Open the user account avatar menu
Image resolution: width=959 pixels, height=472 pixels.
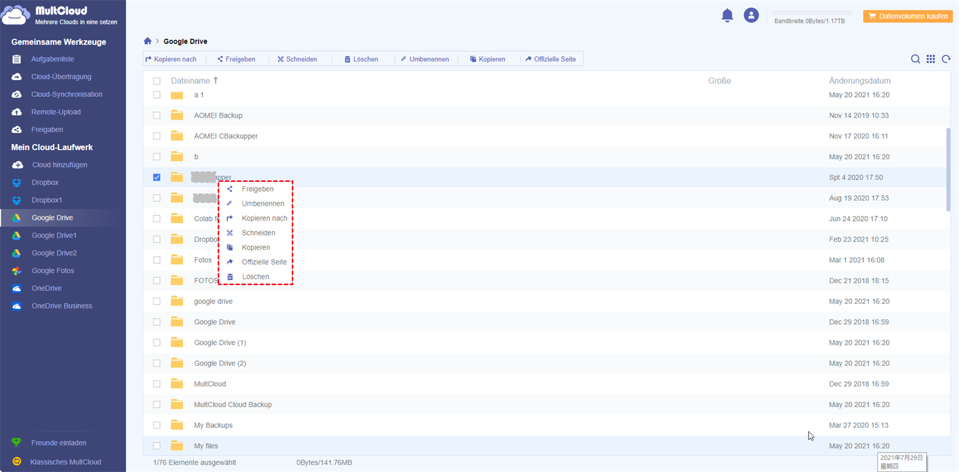click(x=751, y=15)
